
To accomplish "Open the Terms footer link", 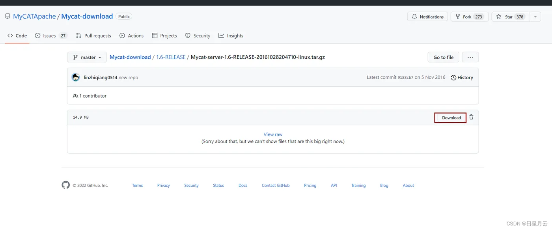I will (137, 185).
